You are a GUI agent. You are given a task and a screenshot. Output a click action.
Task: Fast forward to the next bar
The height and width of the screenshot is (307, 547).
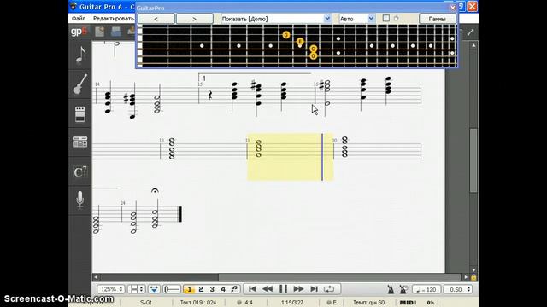[x=298, y=289]
